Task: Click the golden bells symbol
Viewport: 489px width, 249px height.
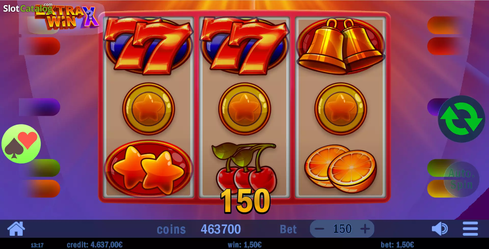Action: point(341,46)
